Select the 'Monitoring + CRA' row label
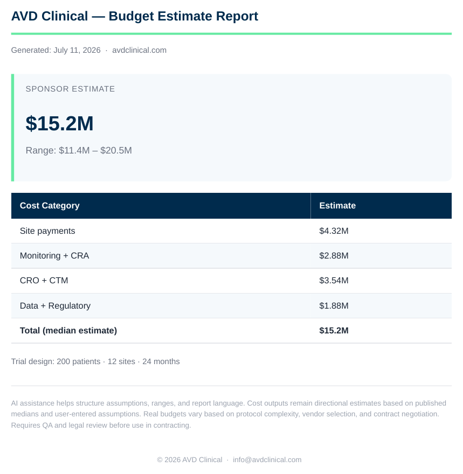 pos(54,256)
